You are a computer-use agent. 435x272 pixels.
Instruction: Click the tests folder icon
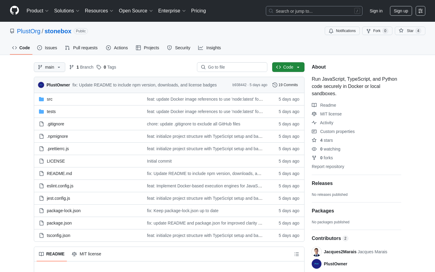[x=41, y=112]
